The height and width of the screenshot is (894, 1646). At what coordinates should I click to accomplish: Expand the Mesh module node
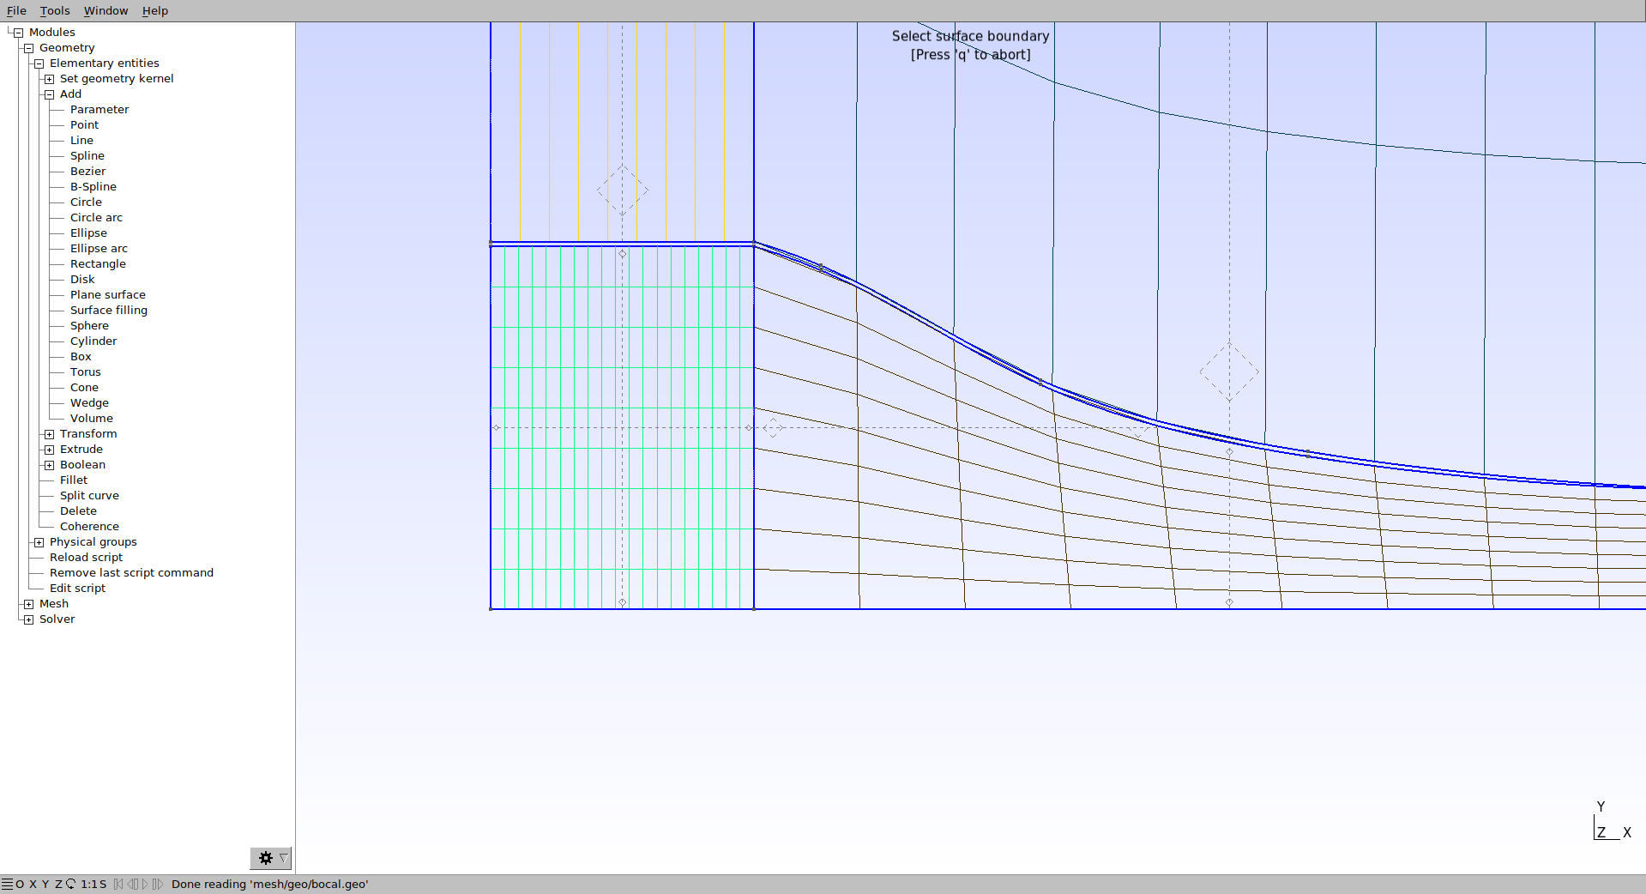click(x=28, y=604)
